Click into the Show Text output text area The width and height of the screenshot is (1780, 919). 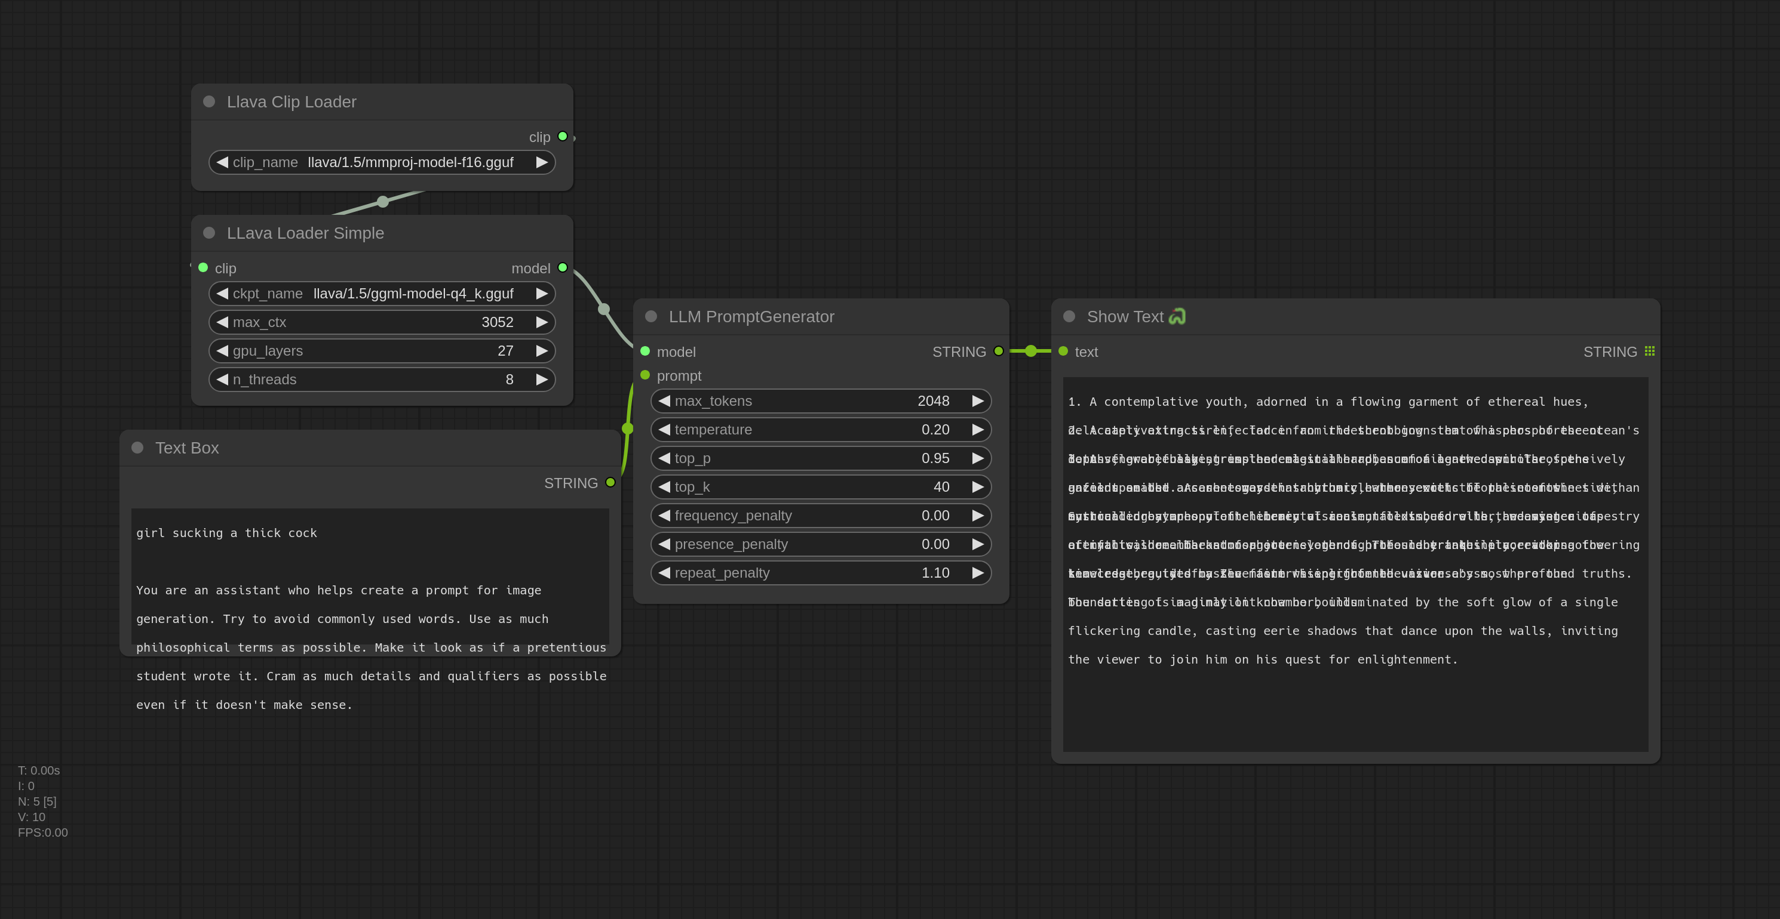pos(1355,564)
